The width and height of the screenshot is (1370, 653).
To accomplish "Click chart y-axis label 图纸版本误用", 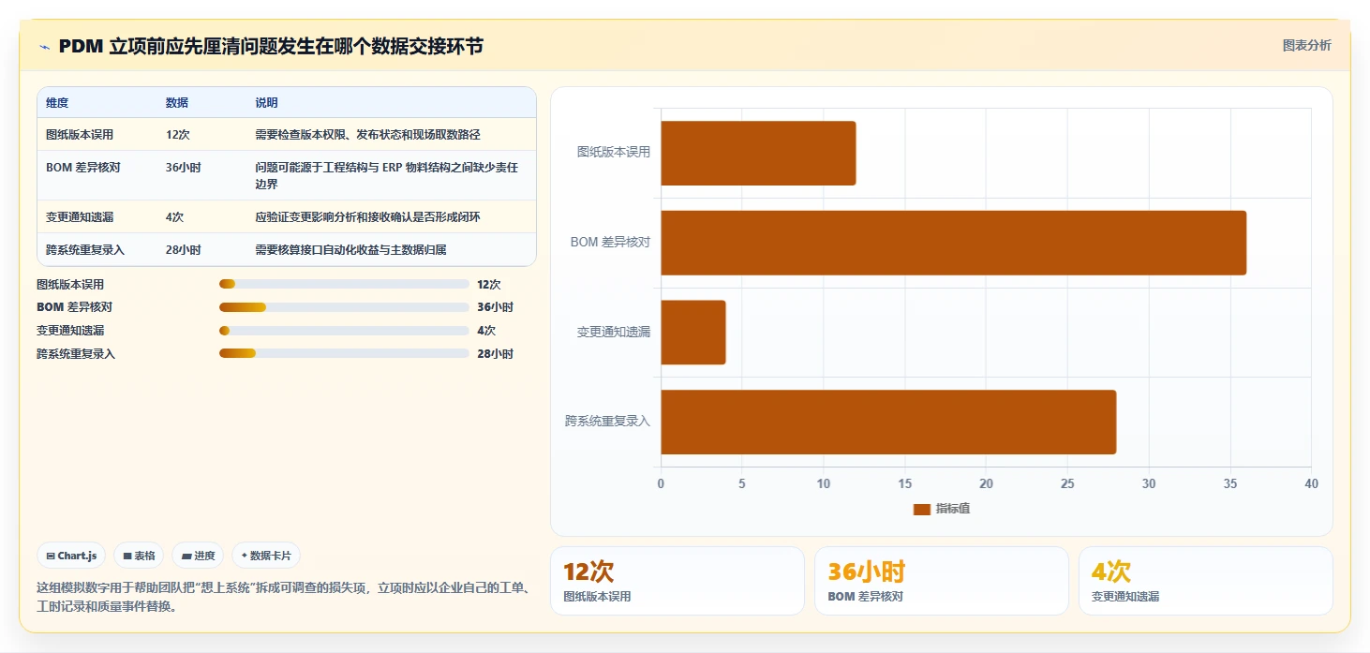I will (x=614, y=152).
